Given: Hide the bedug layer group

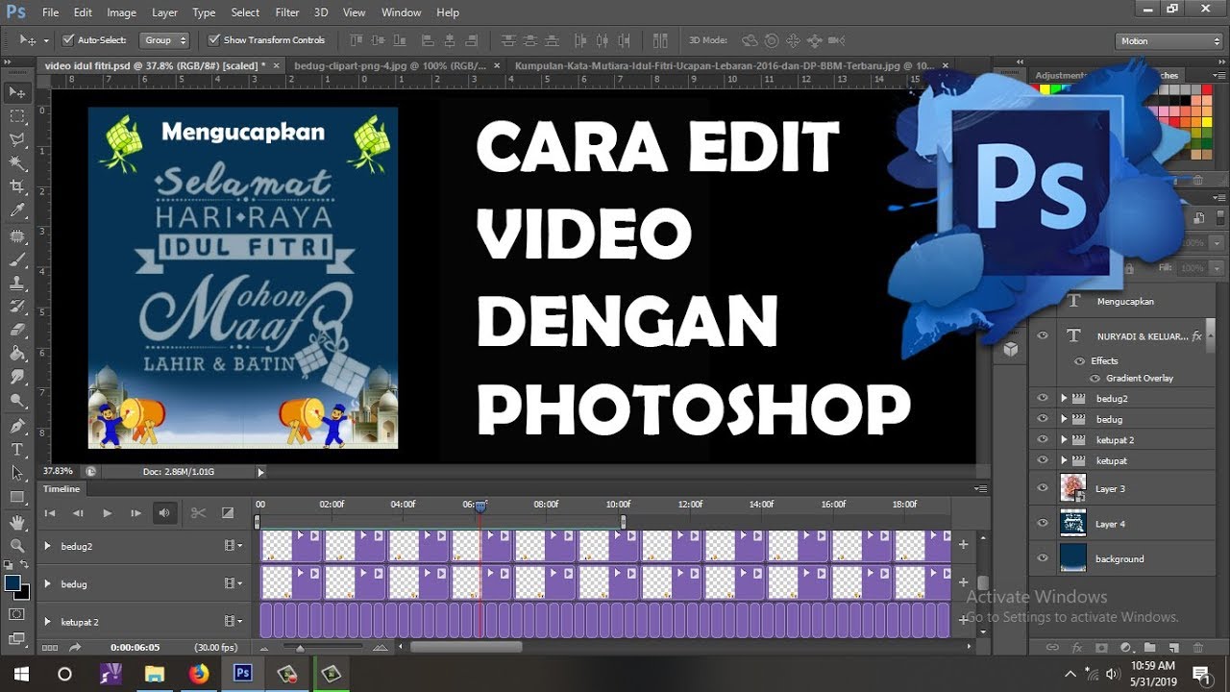Looking at the screenshot, I should click(1043, 419).
